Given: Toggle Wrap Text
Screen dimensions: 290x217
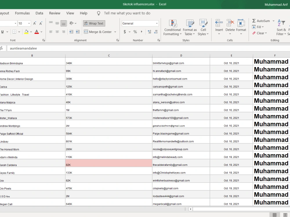Looking at the screenshot, I should 94,23.
